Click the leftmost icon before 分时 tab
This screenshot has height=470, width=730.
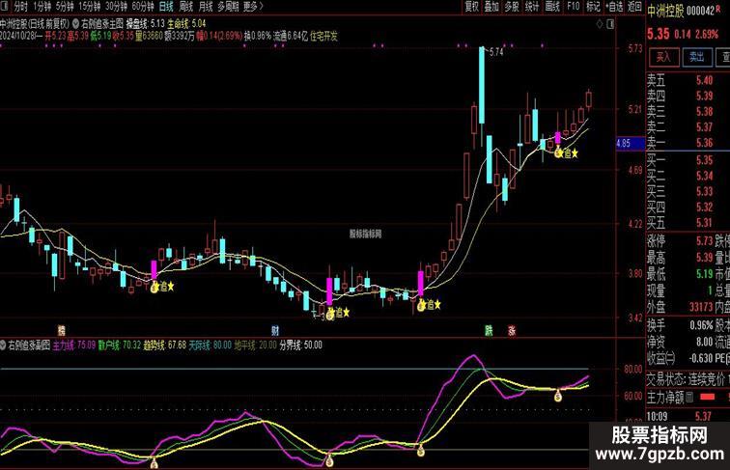pos(5,7)
